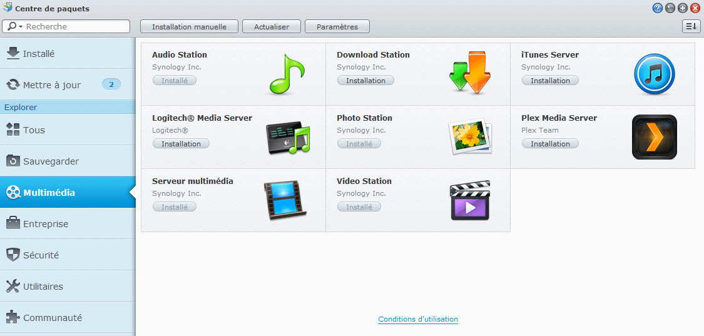Select Entreprise category

(x=68, y=223)
